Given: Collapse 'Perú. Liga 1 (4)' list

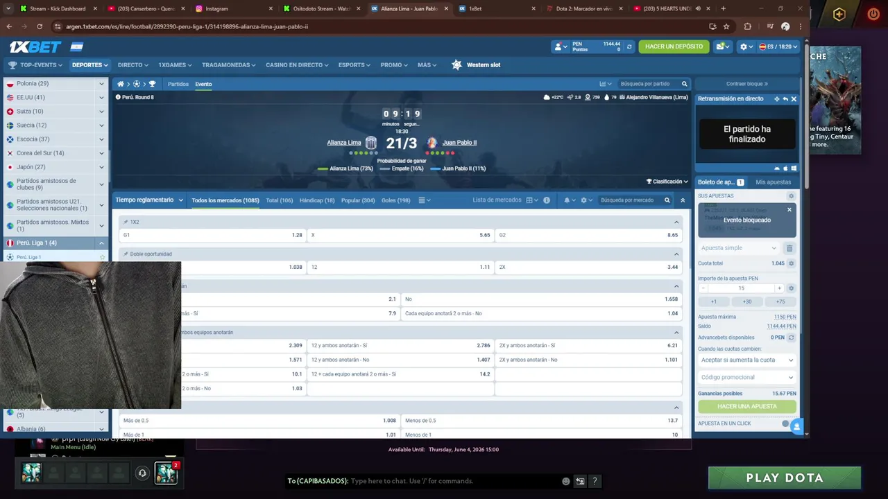Looking at the screenshot, I should point(101,243).
